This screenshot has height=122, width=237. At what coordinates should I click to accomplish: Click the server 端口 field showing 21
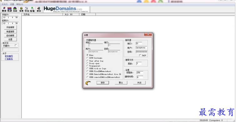pos(139,43)
